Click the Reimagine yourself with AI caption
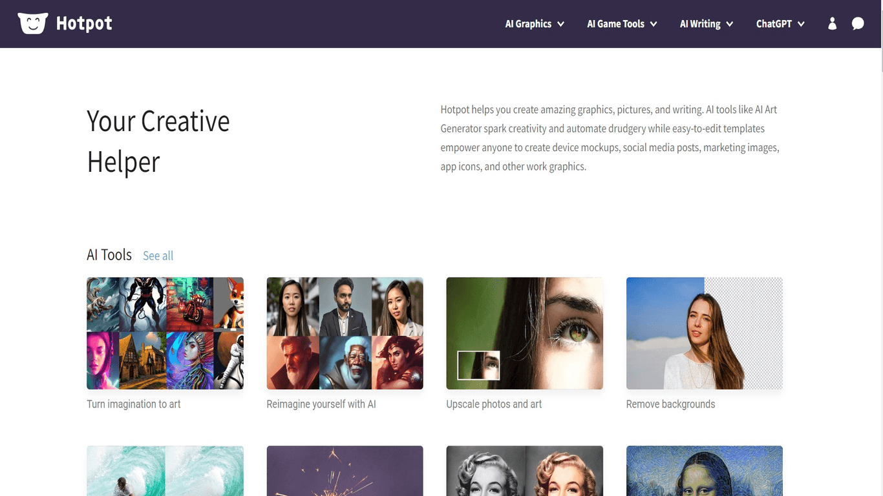The height and width of the screenshot is (496, 883). (x=321, y=404)
